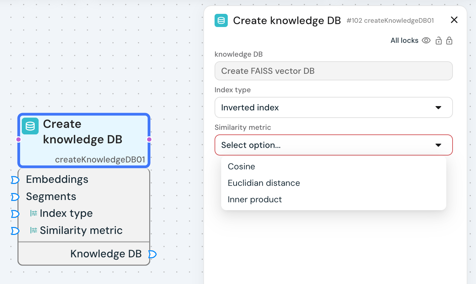Click the knowledge DB text field
The width and height of the screenshot is (476, 284).
click(x=333, y=71)
